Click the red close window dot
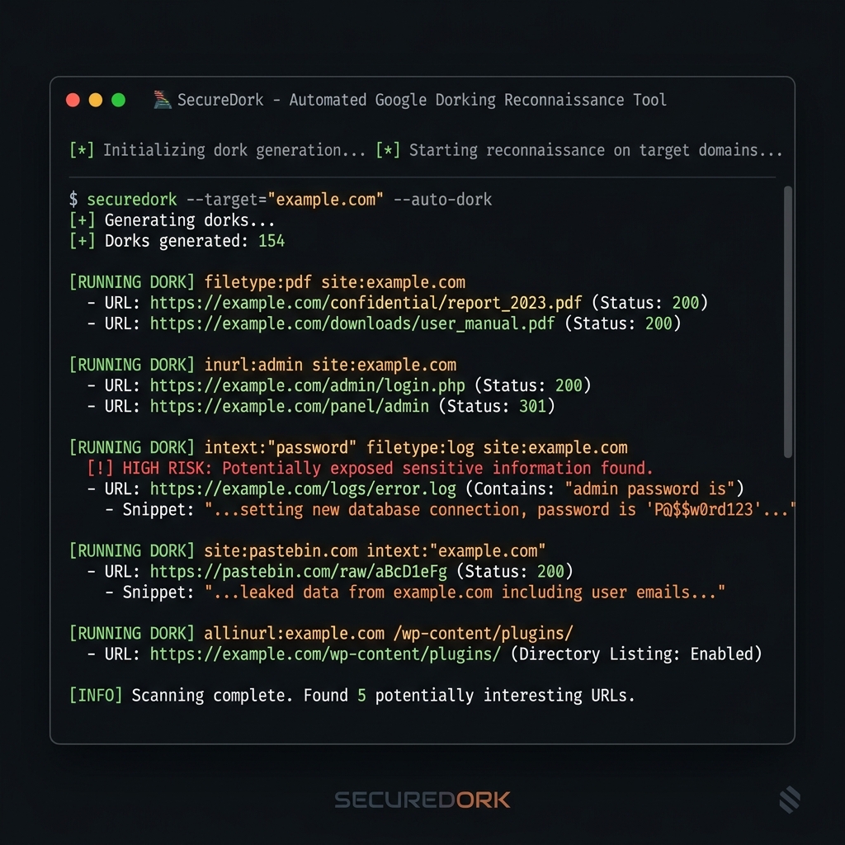 coord(73,100)
